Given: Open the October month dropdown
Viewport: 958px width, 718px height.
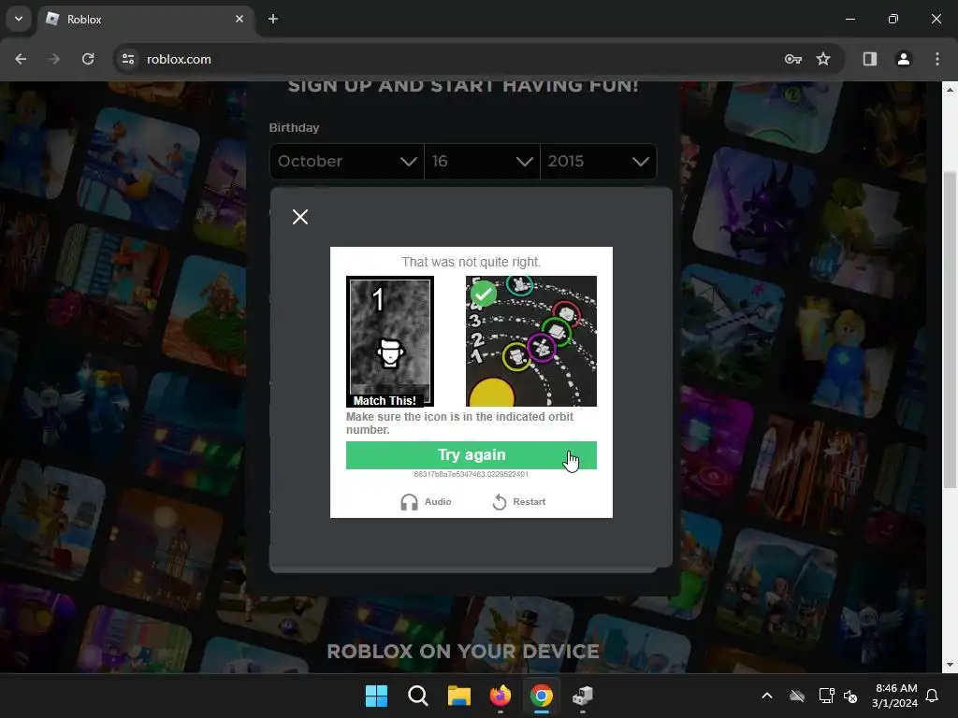Looking at the screenshot, I should coord(346,161).
